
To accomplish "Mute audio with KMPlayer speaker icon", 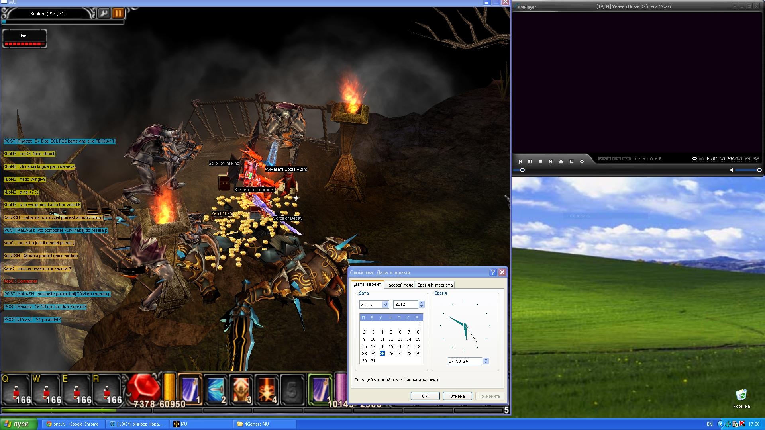I will (731, 170).
